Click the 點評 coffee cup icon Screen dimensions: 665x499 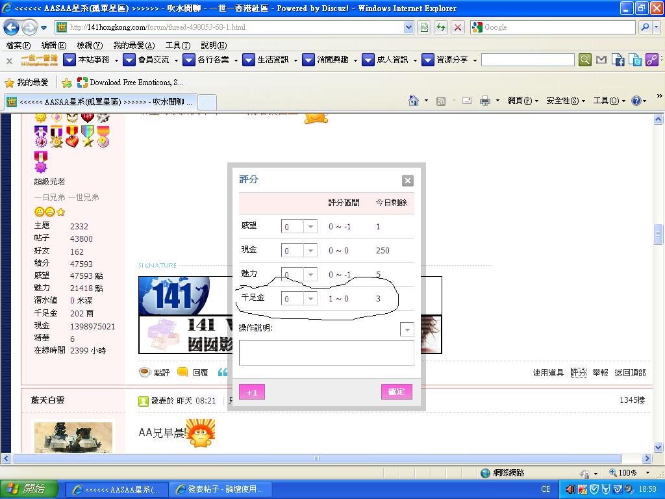145,372
